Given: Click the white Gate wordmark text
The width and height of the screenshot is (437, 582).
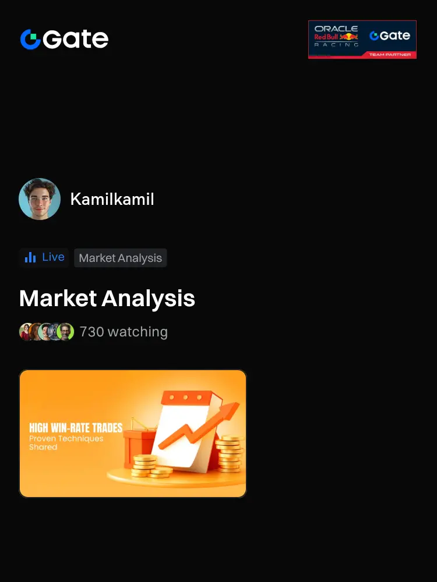Looking at the screenshot, I should point(75,40).
